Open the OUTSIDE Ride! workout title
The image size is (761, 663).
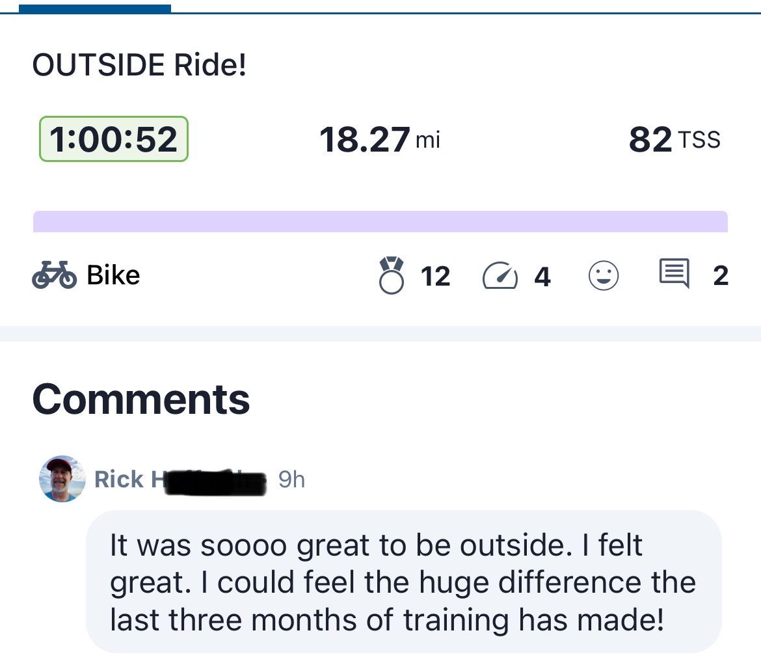pos(139,66)
